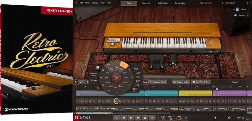Image resolution: width=252 pixels, height=121 pixels.
Task: Open the File menu
Action: click(76, 3)
